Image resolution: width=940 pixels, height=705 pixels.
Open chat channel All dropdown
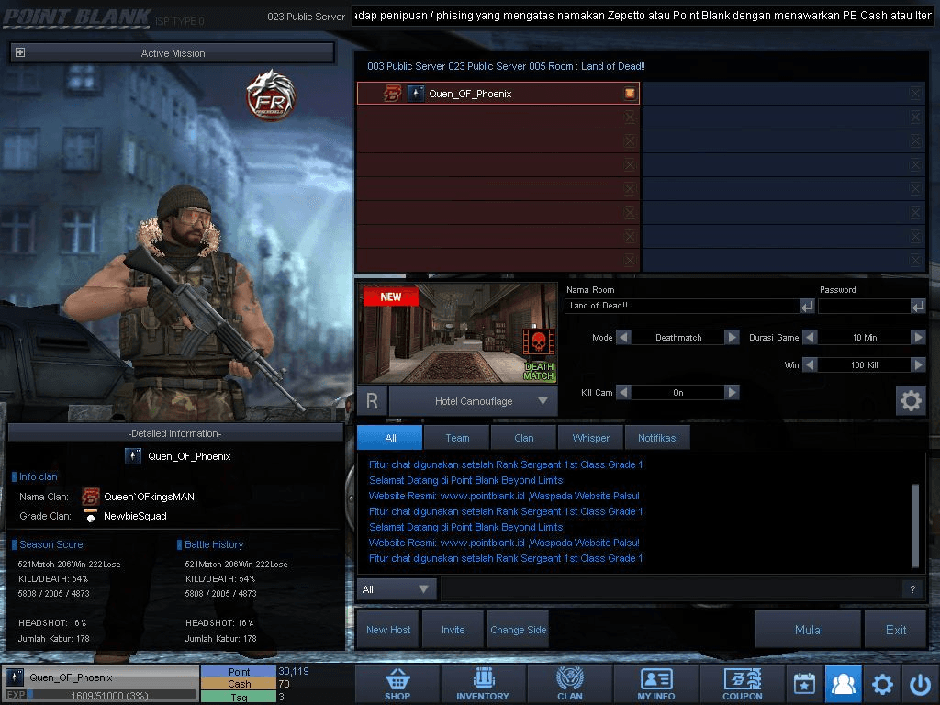click(x=397, y=589)
